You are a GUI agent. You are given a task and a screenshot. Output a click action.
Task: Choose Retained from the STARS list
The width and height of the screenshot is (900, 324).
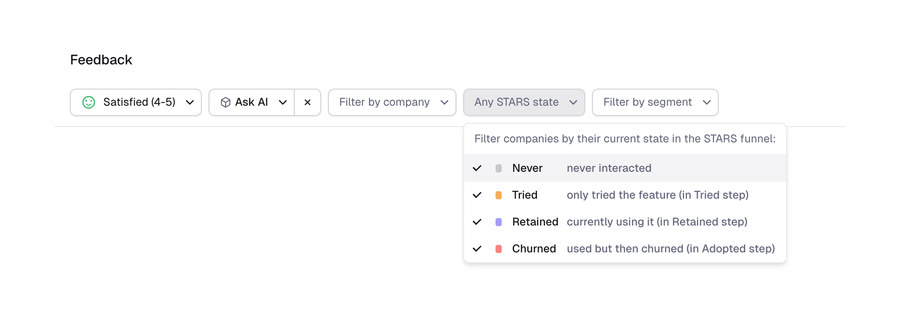[535, 222]
